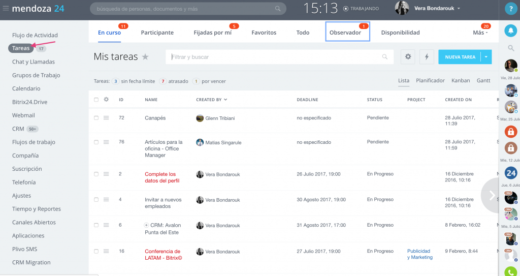Open the Favoritos tab
This screenshot has height=276, width=520.
tap(264, 33)
